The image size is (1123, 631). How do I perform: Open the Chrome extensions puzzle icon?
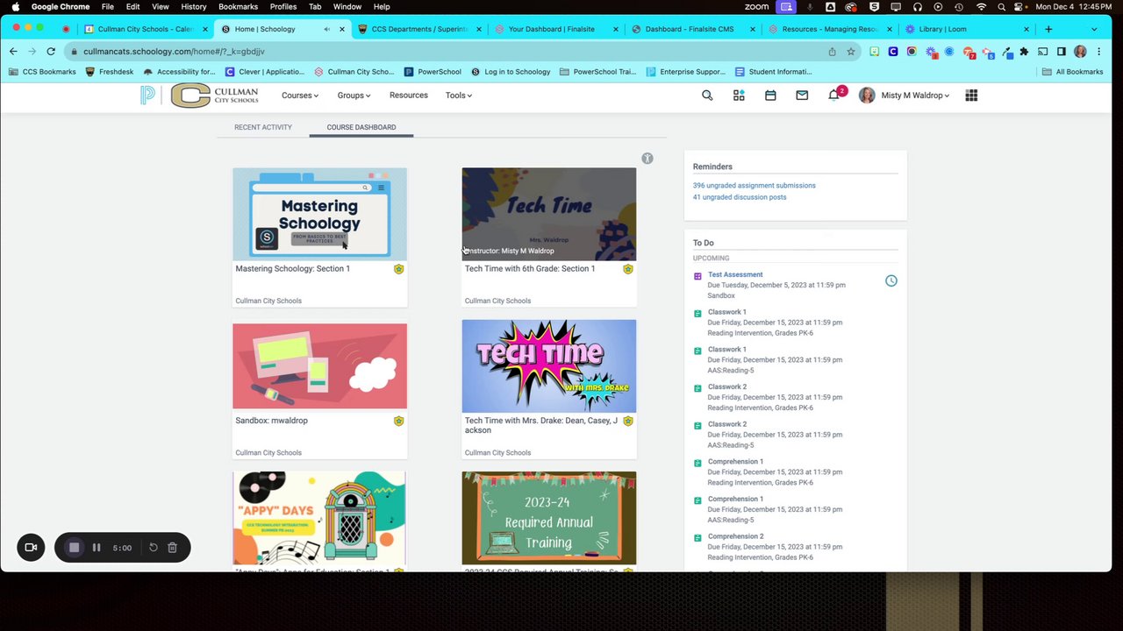pyautogui.click(x=1024, y=52)
